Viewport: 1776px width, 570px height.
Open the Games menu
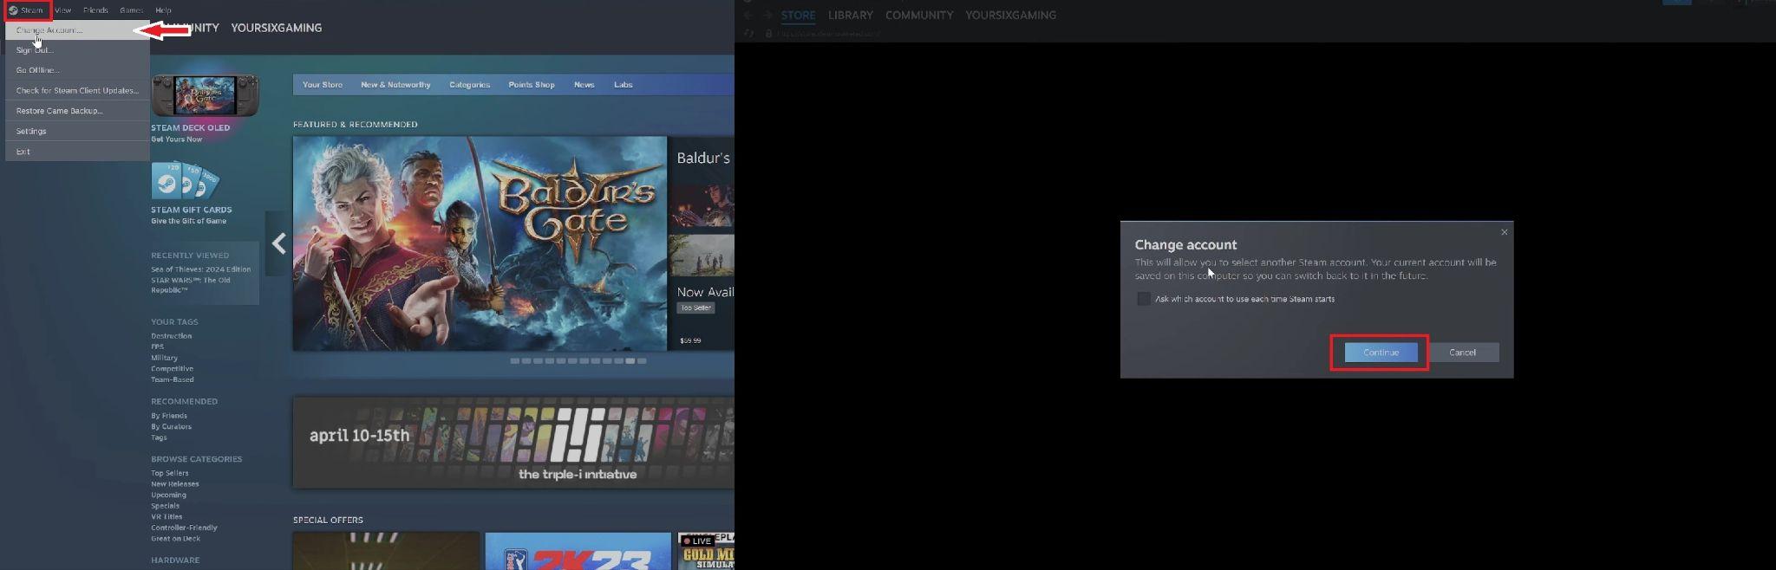click(x=132, y=10)
